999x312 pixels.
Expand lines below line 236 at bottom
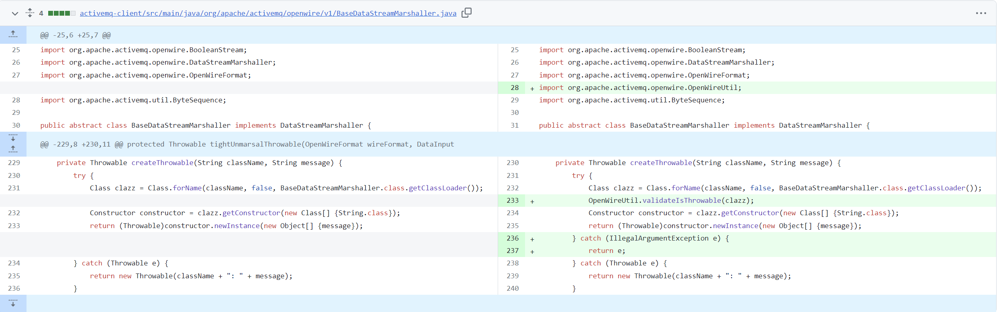coord(13,303)
